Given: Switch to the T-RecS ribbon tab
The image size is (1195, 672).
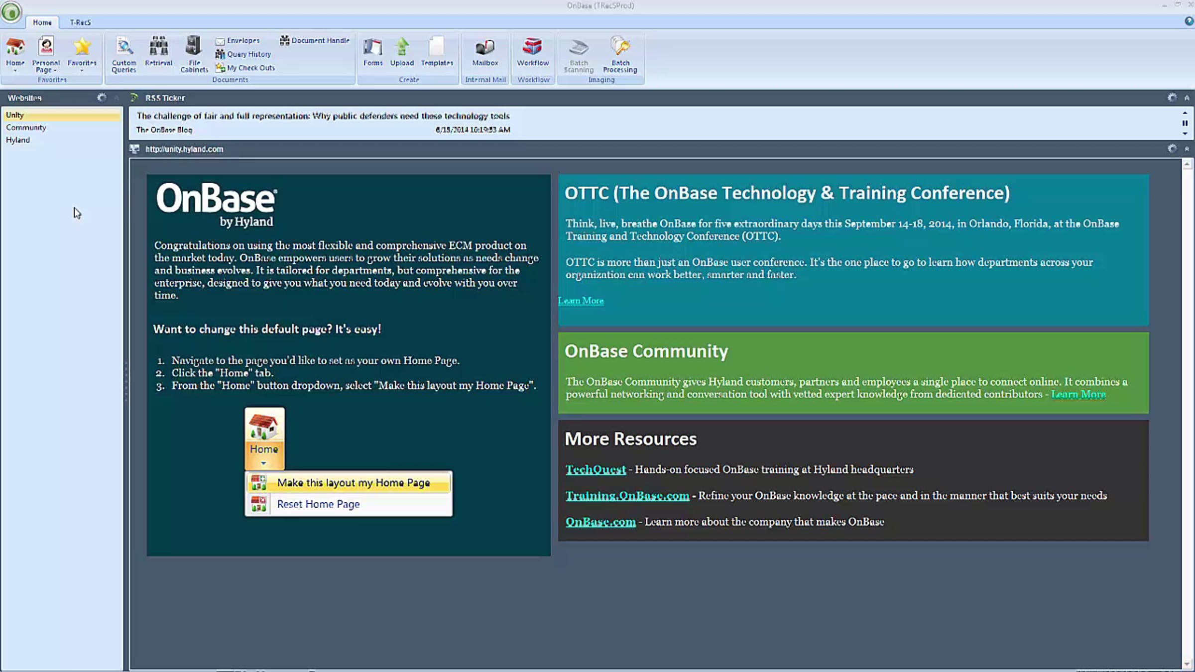Looking at the screenshot, I should pos(80,22).
